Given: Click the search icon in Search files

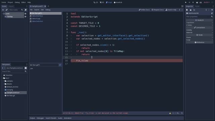Looking at the screenshot, I should point(26,72).
